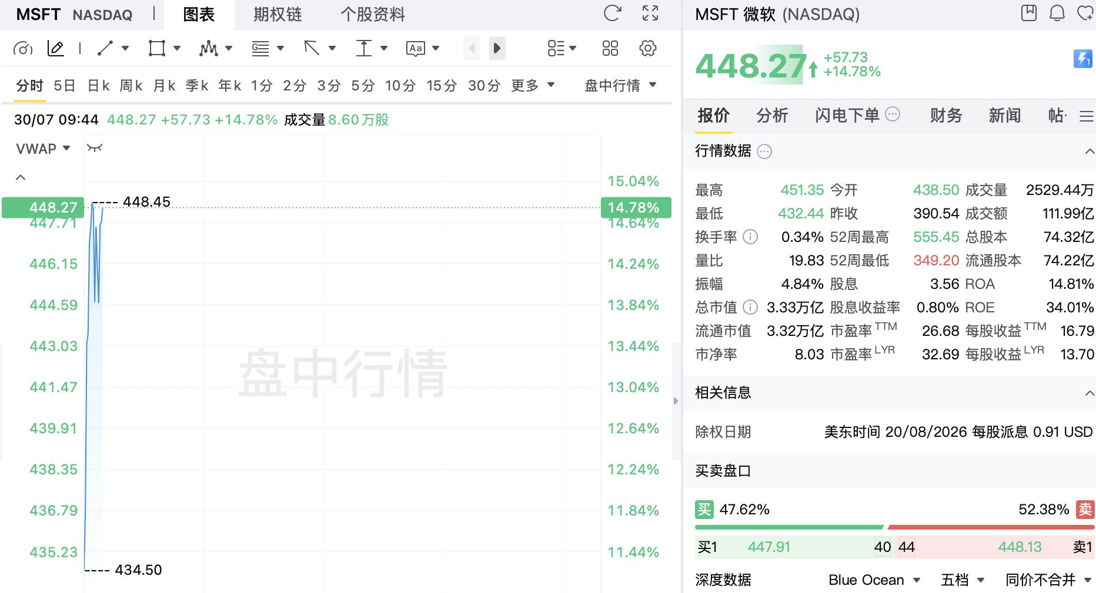Select the measure range tool
This screenshot has height=593, width=1096.
364,48
